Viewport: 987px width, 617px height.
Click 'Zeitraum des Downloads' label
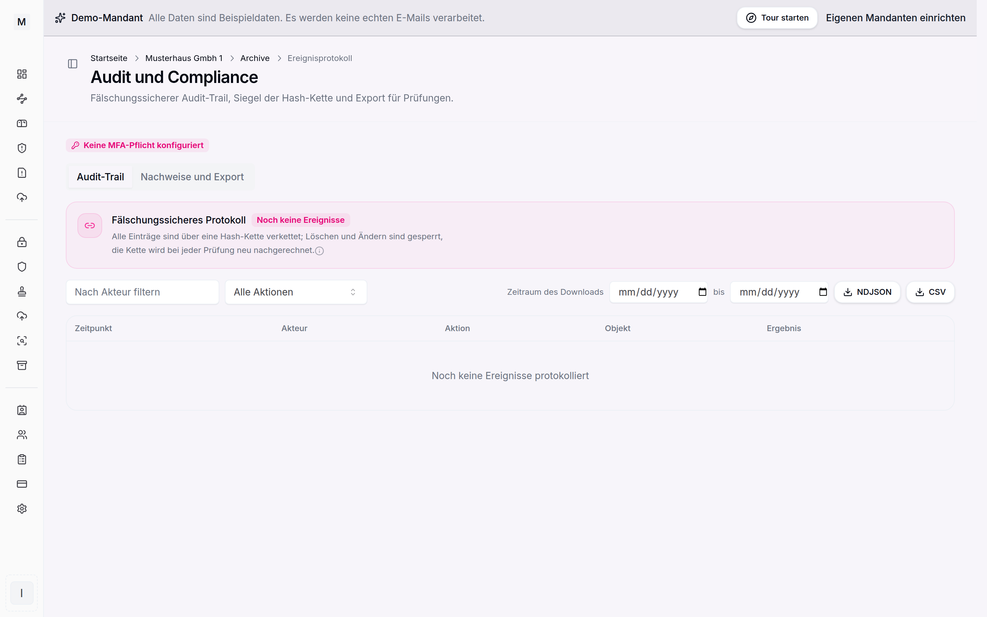point(555,292)
